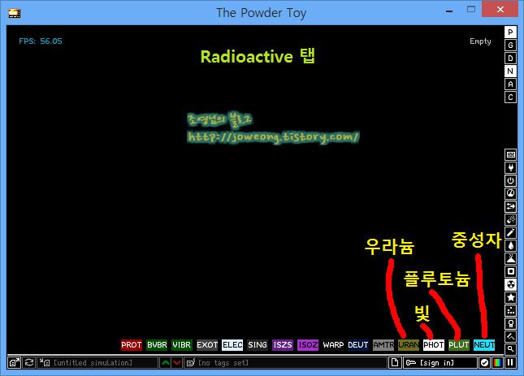
Task: Pick the URAN uranium element
Action: [409, 345]
